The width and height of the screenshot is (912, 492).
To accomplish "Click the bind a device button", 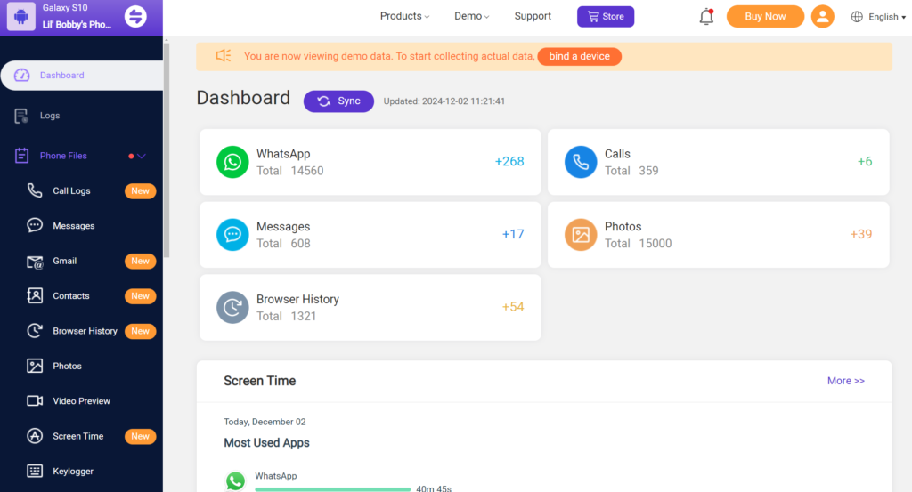I will click(x=579, y=56).
